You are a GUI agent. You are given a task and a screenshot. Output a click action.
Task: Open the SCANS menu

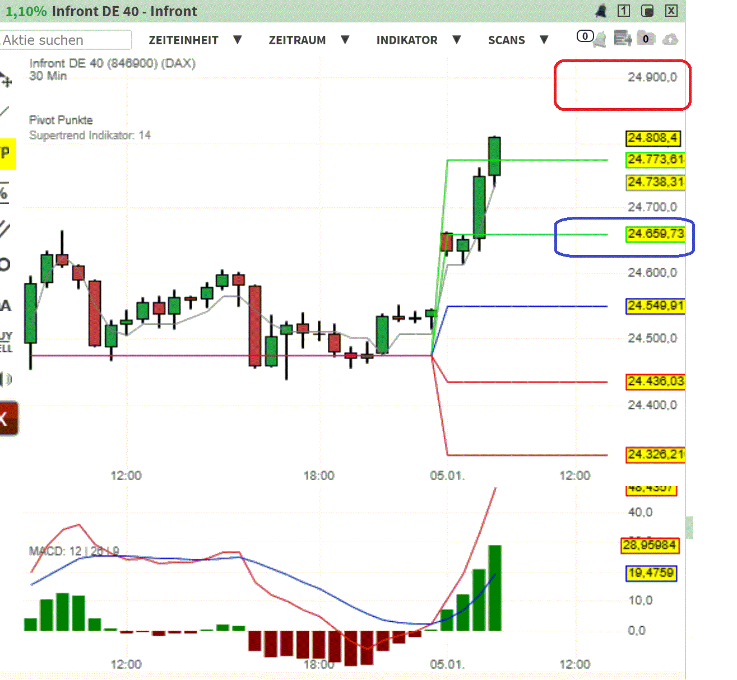[x=506, y=40]
